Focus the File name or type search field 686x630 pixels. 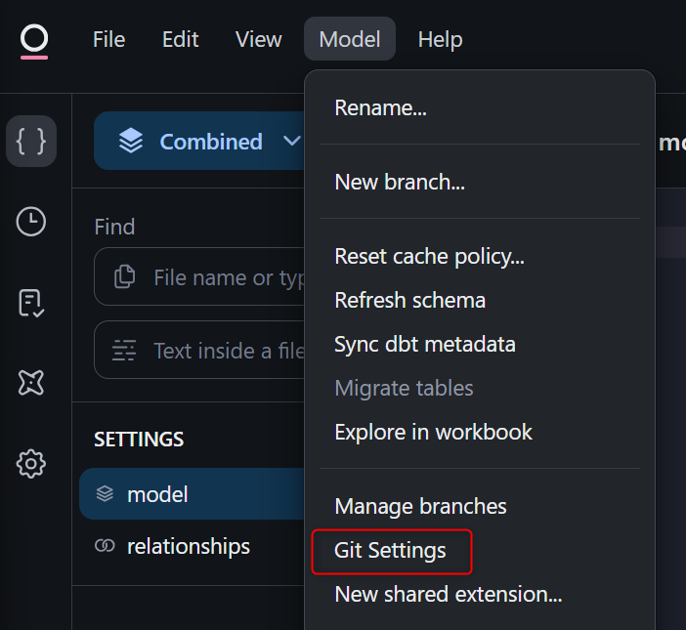pyautogui.click(x=225, y=278)
